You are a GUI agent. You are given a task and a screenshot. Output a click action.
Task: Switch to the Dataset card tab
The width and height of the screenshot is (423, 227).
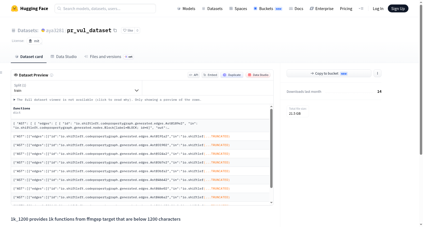coord(29,57)
